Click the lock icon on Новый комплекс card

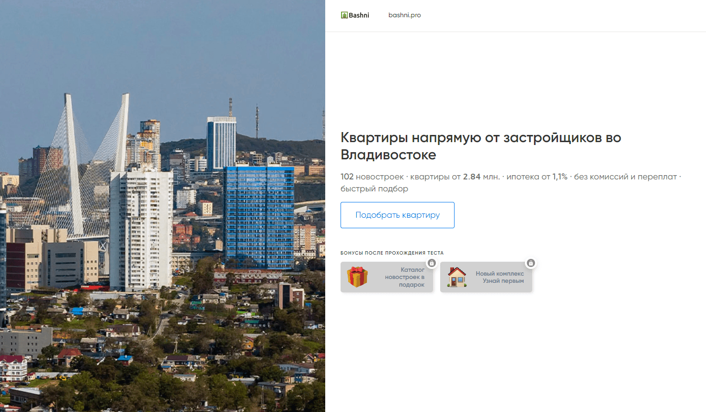pyautogui.click(x=531, y=263)
